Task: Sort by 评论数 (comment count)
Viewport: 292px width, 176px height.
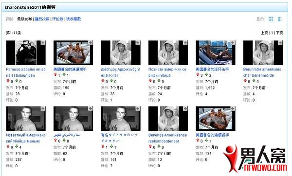Action: tap(58, 19)
